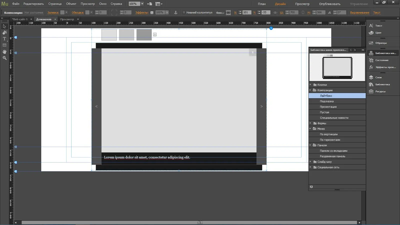Click the Выравнивание link in the options bar
400x225 pixels.
tap(360, 12)
